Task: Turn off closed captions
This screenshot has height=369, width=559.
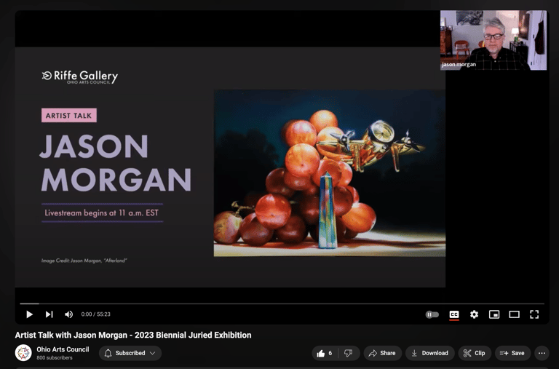Action: pyautogui.click(x=454, y=314)
